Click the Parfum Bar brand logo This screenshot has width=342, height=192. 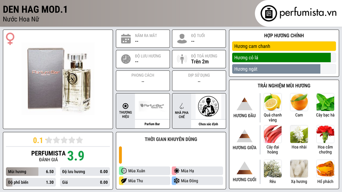click(x=152, y=106)
